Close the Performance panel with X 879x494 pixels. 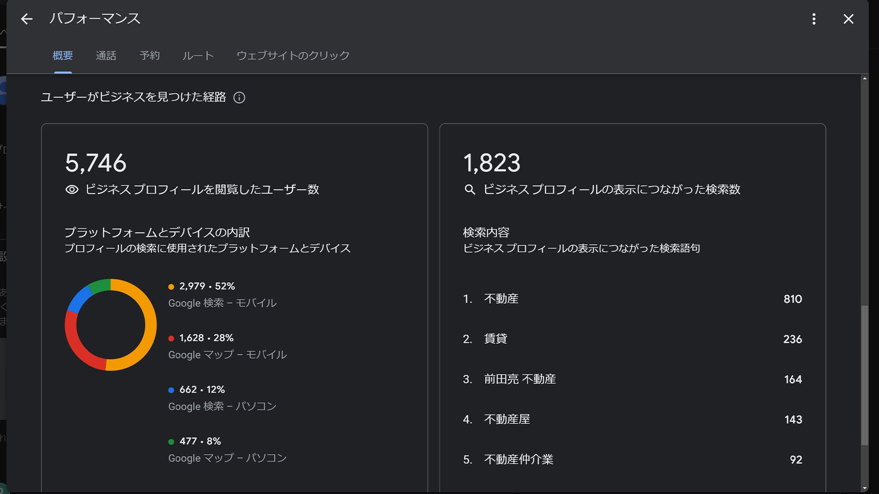[x=848, y=19]
